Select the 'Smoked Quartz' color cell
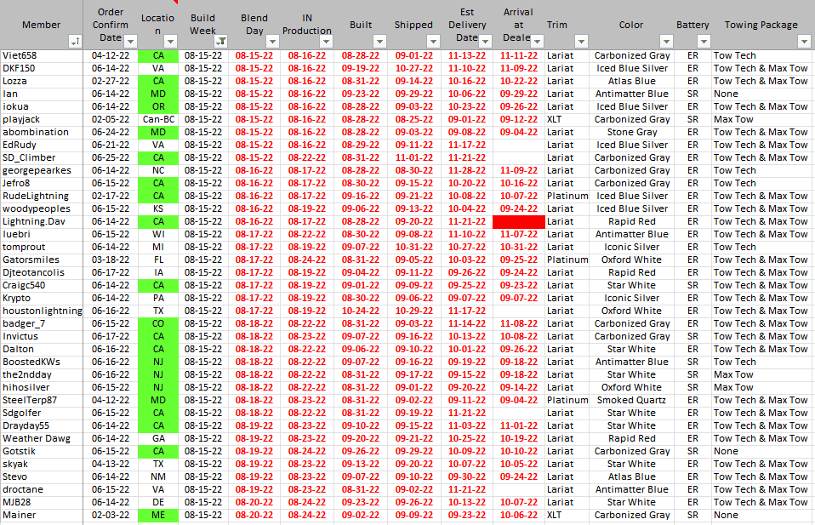Viewport: 815px width, 525px height. [x=631, y=400]
